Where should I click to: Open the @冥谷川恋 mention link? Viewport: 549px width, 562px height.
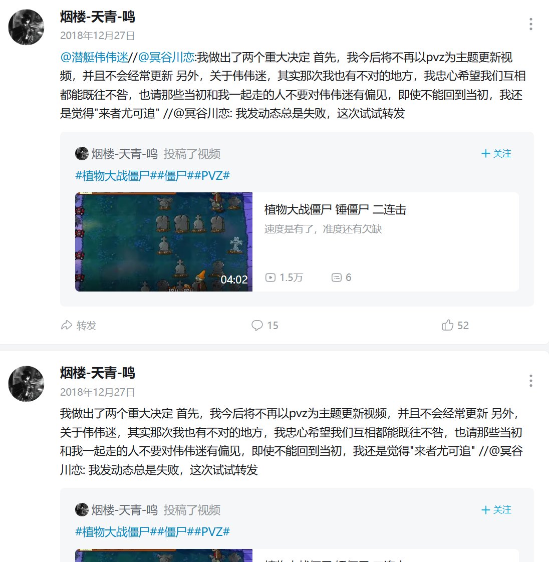(x=166, y=57)
